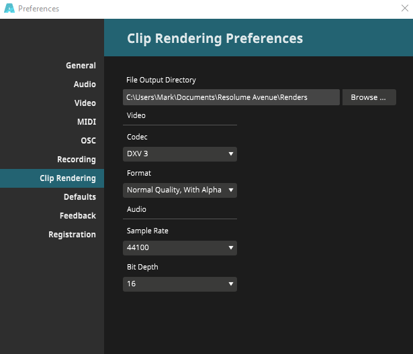Image resolution: width=413 pixels, height=354 pixels.
Task: Open the General preferences tab
Action: (81, 66)
